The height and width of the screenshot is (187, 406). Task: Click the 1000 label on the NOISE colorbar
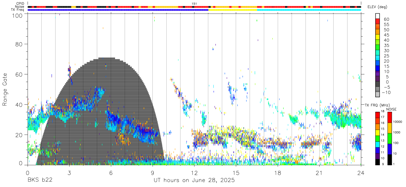397,132
